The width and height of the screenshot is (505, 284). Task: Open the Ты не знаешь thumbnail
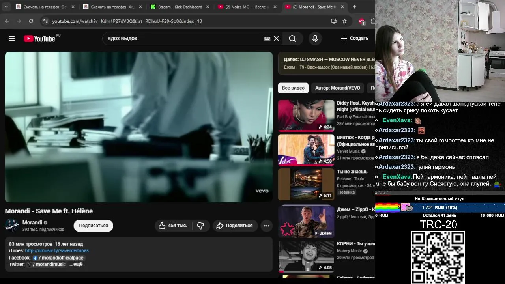(x=306, y=184)
